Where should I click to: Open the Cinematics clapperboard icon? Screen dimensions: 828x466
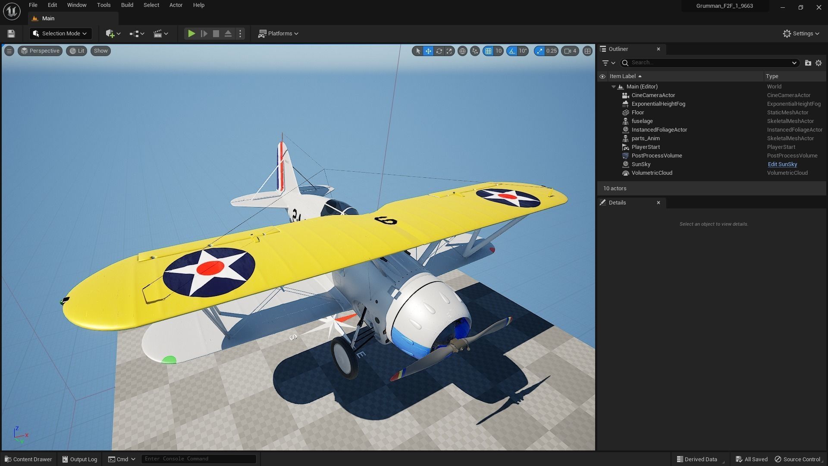point(160,34)
